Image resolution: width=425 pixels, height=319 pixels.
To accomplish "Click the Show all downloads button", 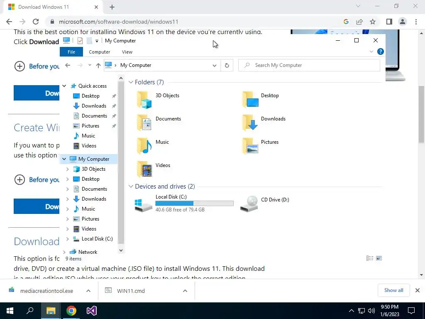I will point(393,290).
